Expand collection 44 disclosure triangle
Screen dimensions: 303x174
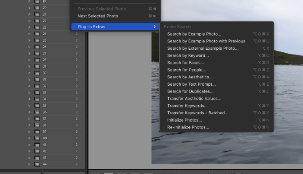29,164
